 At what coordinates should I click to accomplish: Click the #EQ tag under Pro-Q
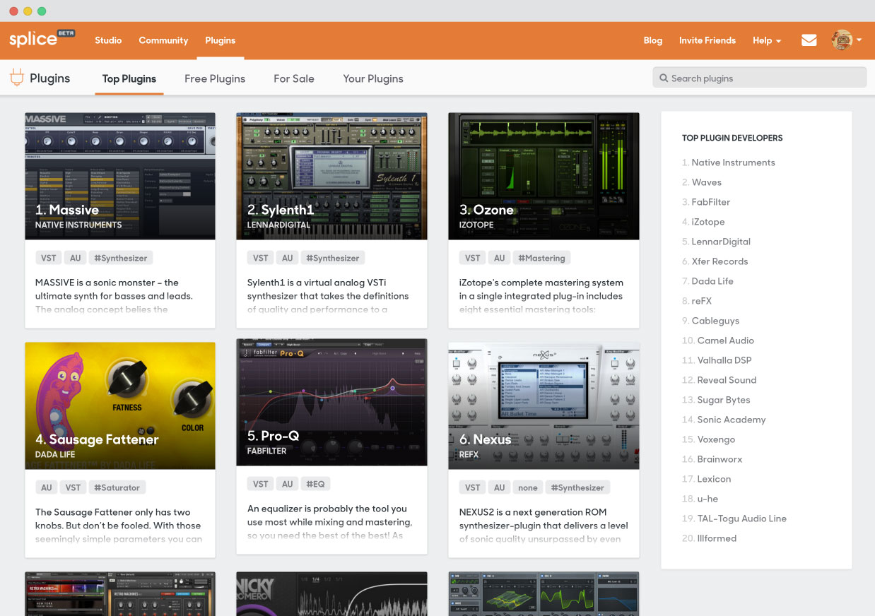click(315, 484)
